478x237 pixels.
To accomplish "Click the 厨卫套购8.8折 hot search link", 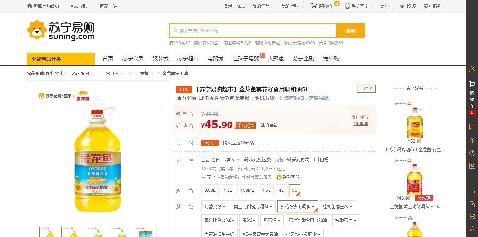I will (x=237, y=43).
